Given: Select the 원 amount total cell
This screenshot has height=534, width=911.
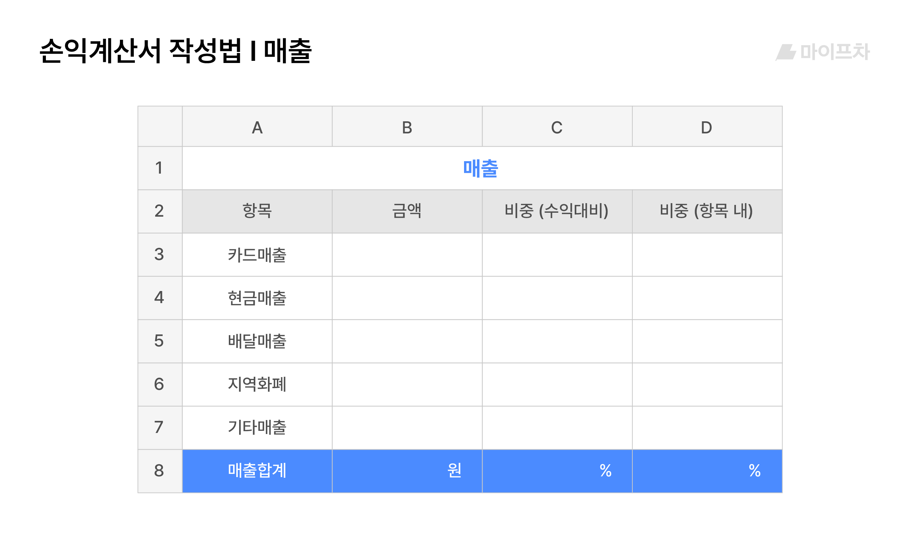Looking at the screenshot, I should [x=407, y=471].
